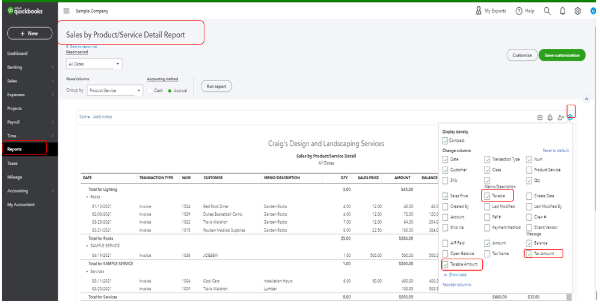The height and width of the screenshot is (308, 600).
Task: Select the Cash accounting method radio
Action: (x=150, y=91)
